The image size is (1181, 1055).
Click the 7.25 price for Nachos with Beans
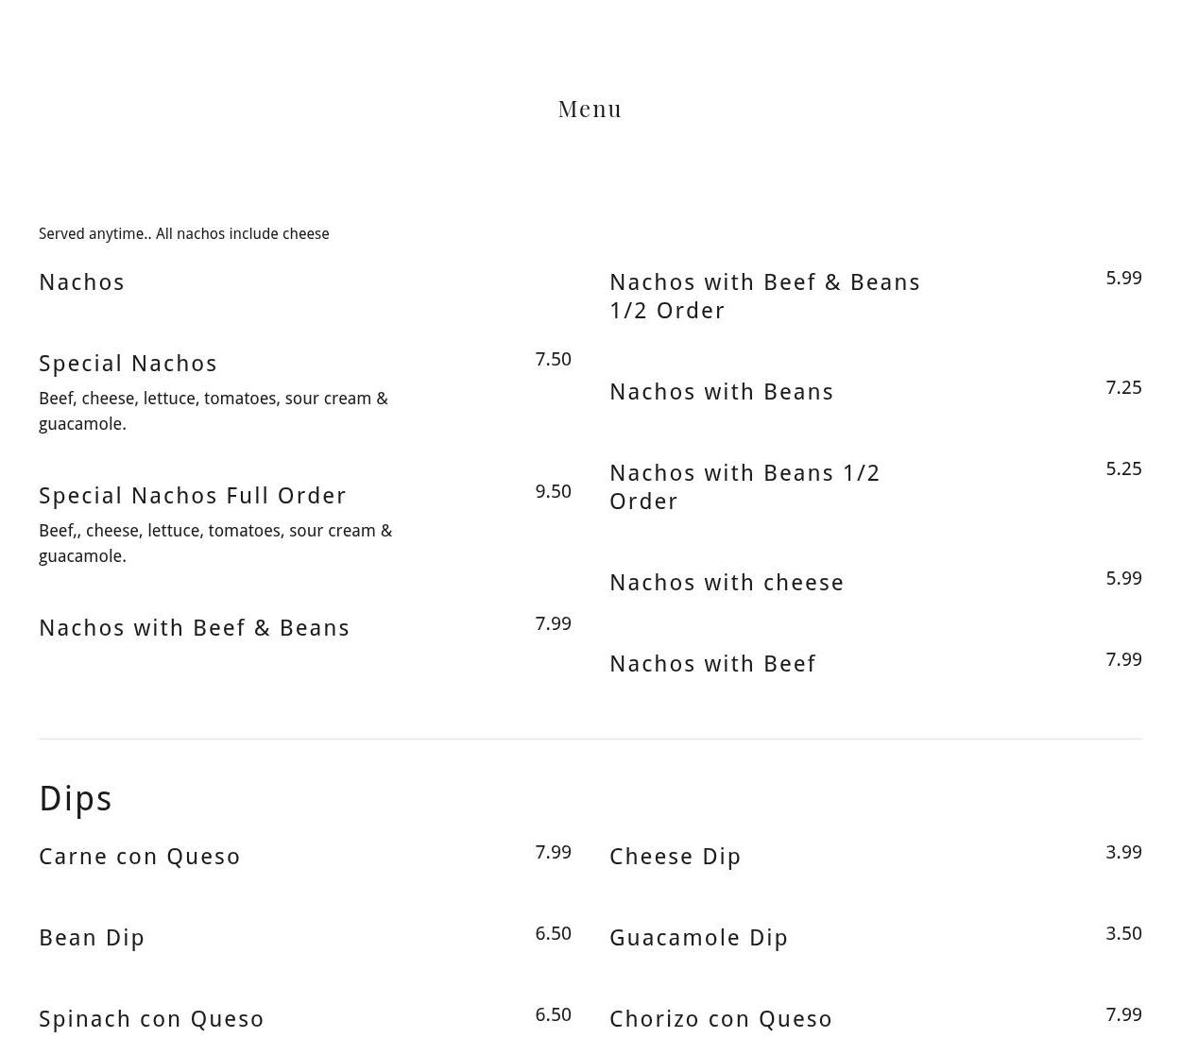pos(1123,387)
